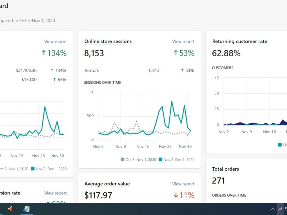Open View report link above the 134% sales increase

(55, 42)
